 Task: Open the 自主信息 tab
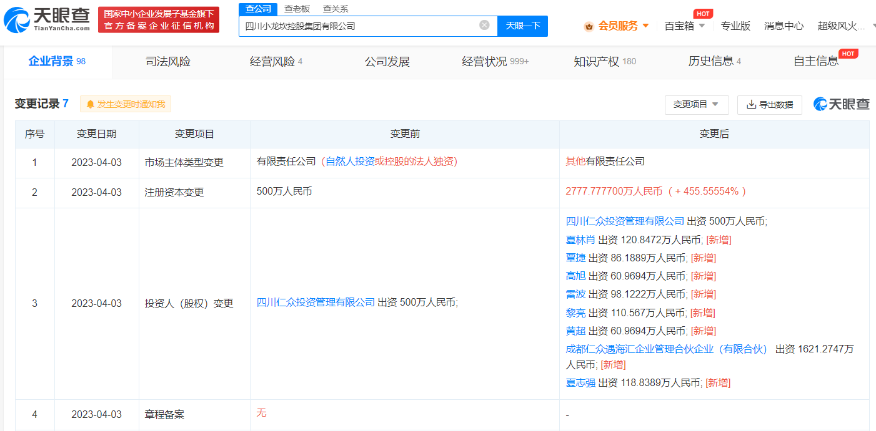point(816,61)
